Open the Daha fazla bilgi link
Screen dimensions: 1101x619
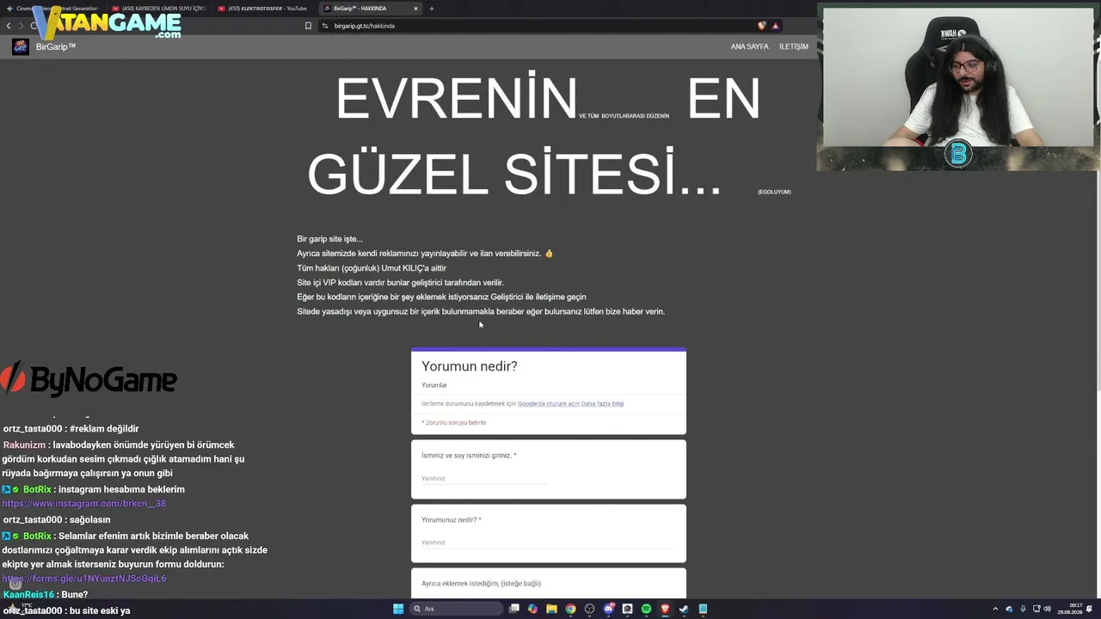602,403
